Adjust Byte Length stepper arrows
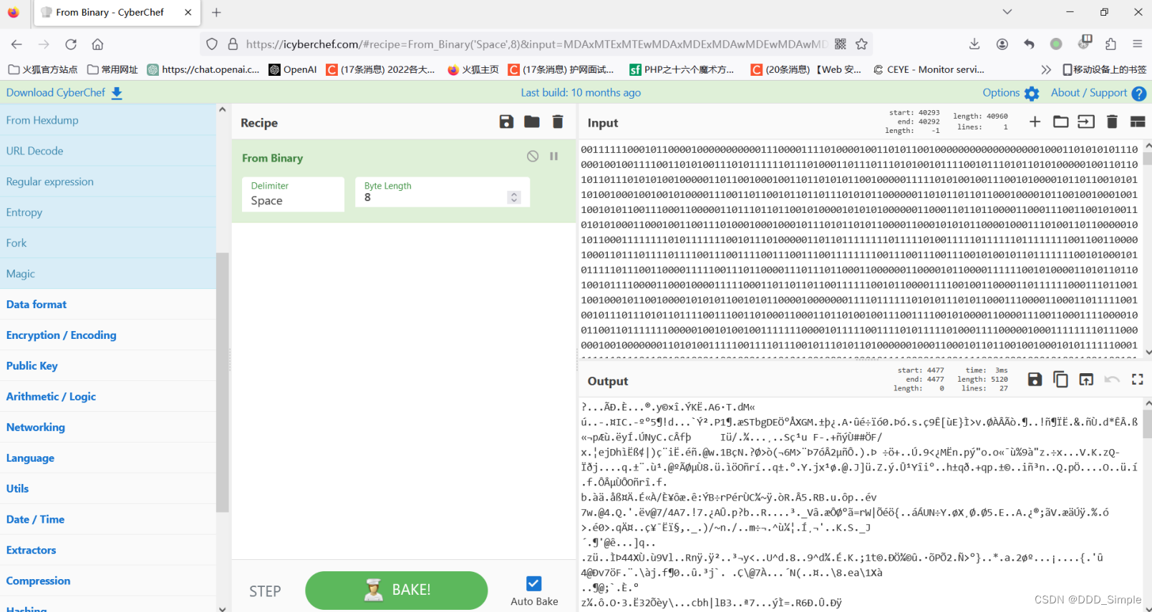Viewport: 1152px width, 612px height. (x=513, y=197)
